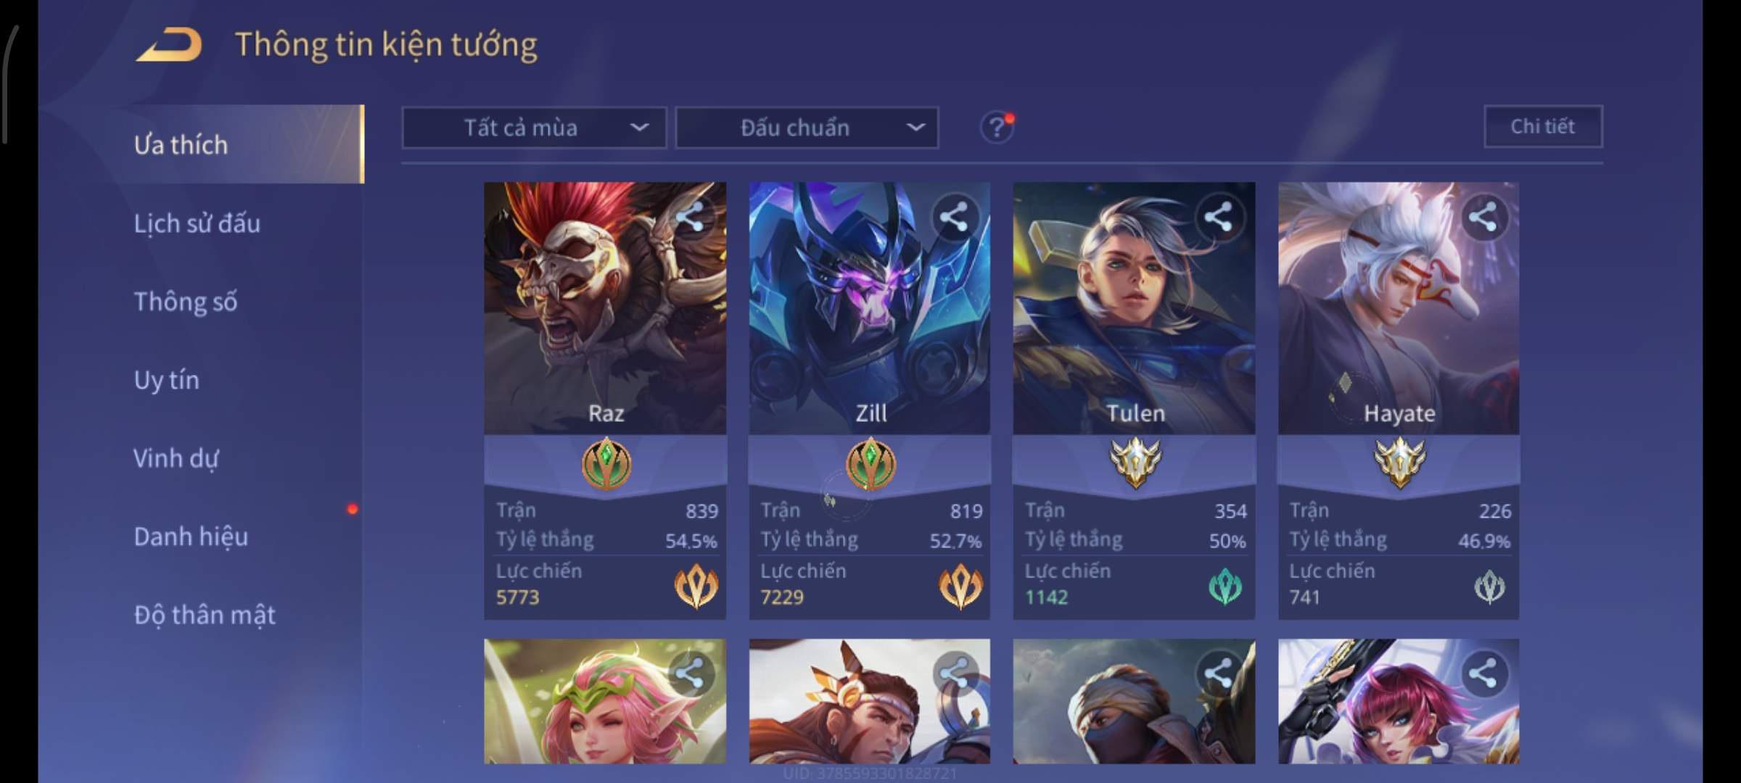Screen dimensions: 1741x783
Task: Switch to Lịch sử đấu tab
Action: [x=197, y=223]
